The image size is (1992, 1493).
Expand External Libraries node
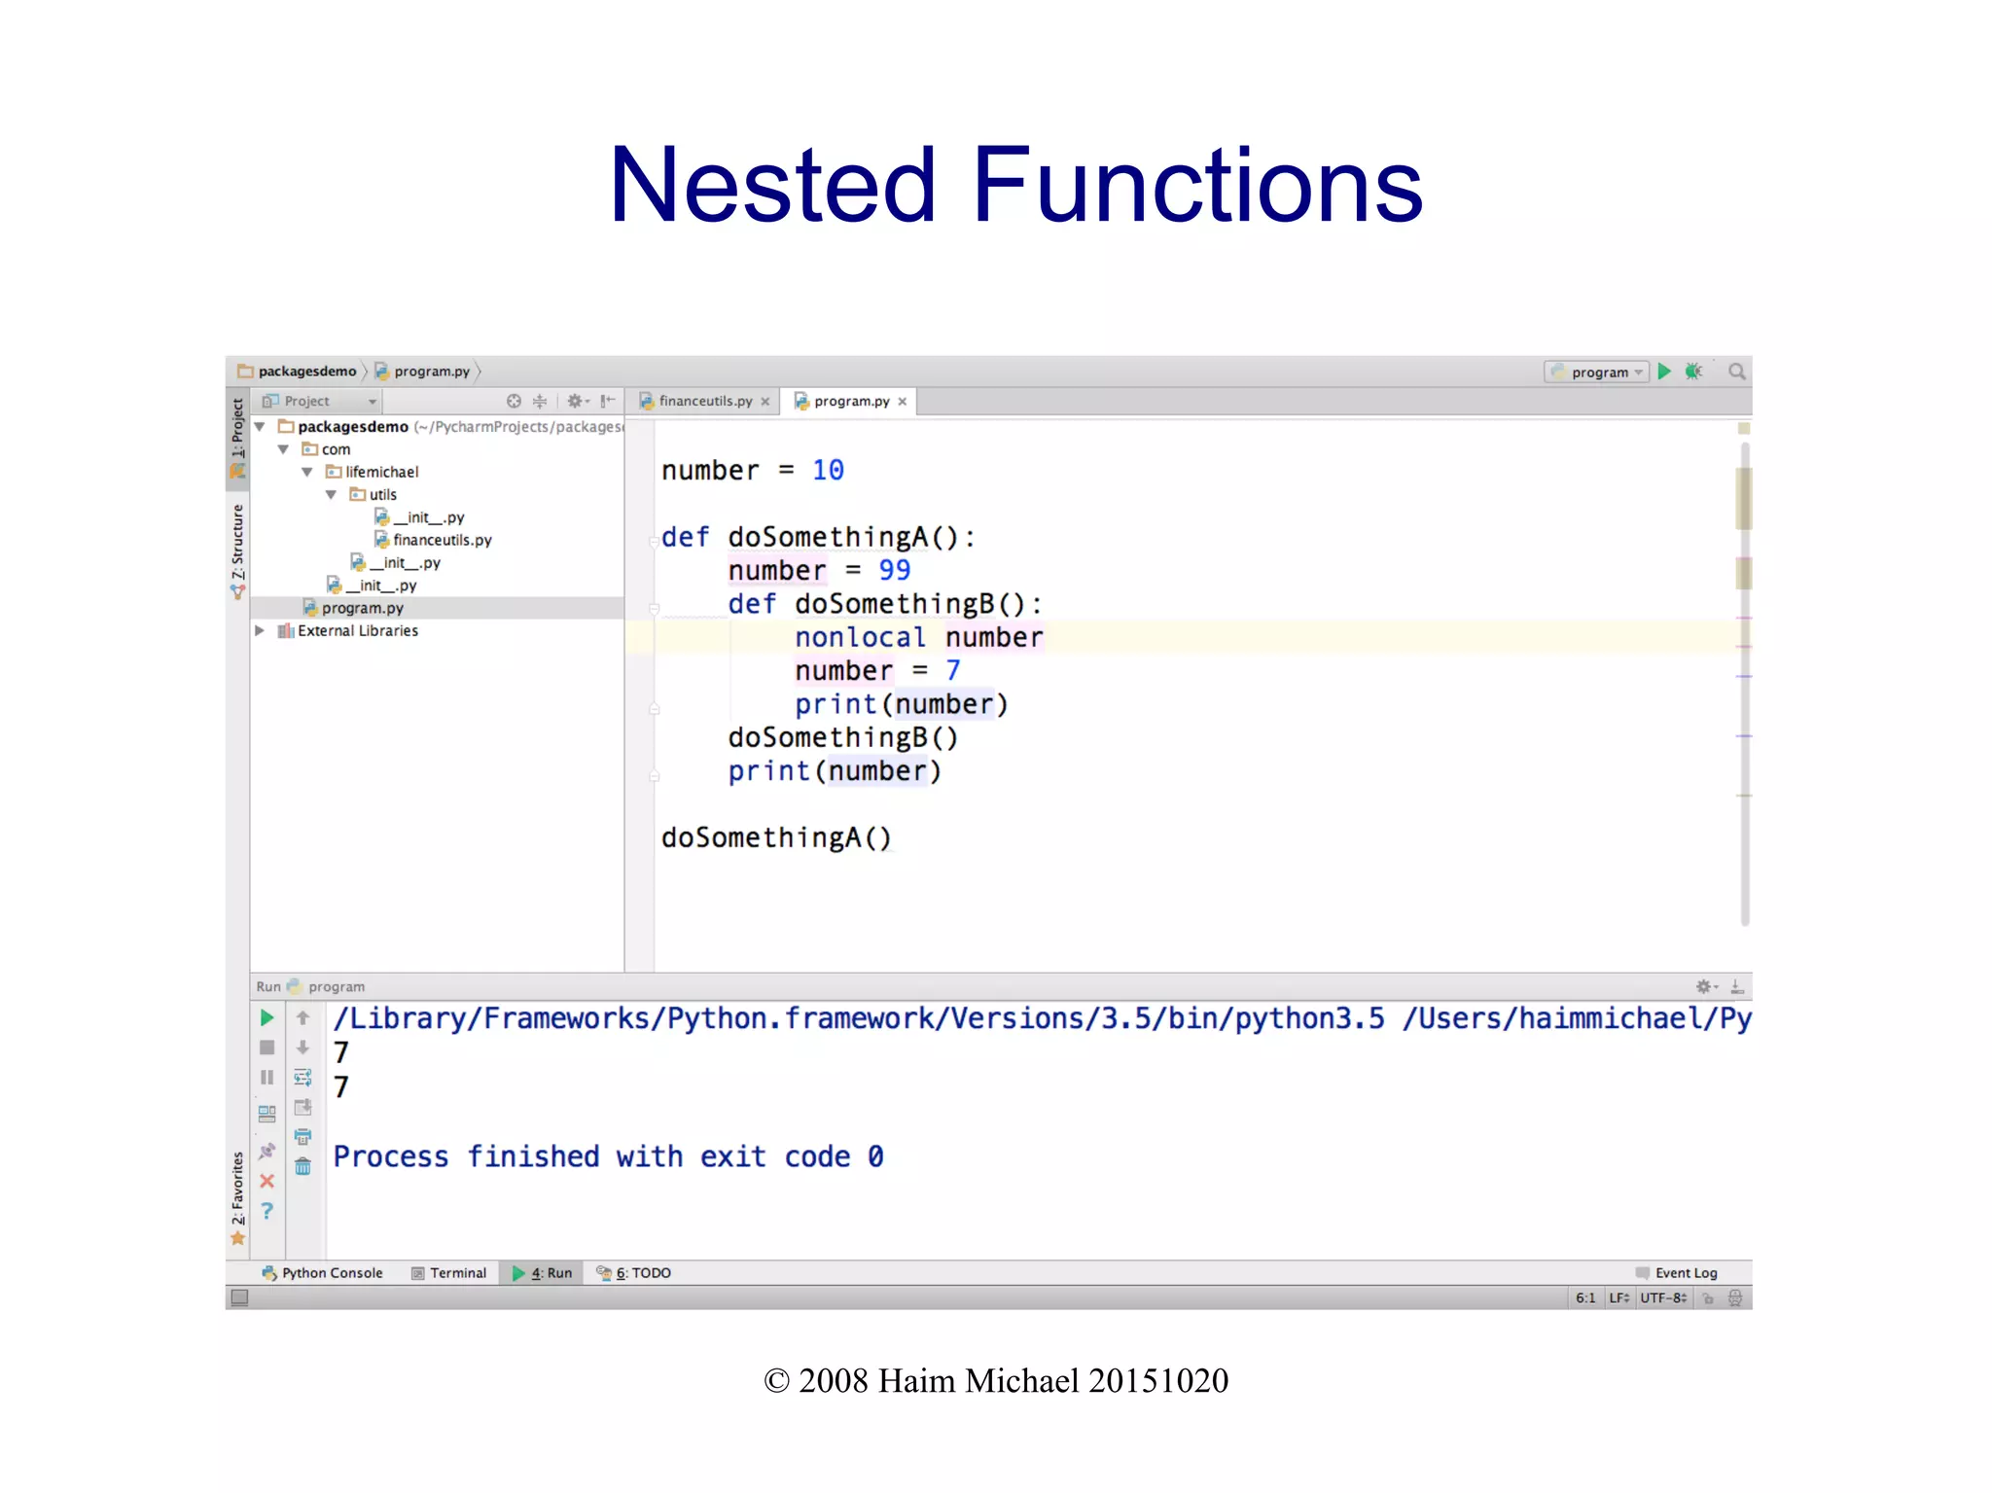click(x=260, y=630)
